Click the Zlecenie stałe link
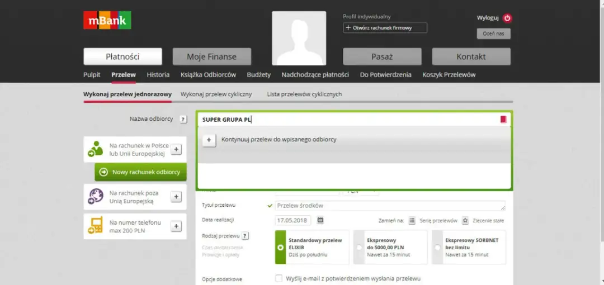This screenshot has height=285, width=604. point(488,221)
